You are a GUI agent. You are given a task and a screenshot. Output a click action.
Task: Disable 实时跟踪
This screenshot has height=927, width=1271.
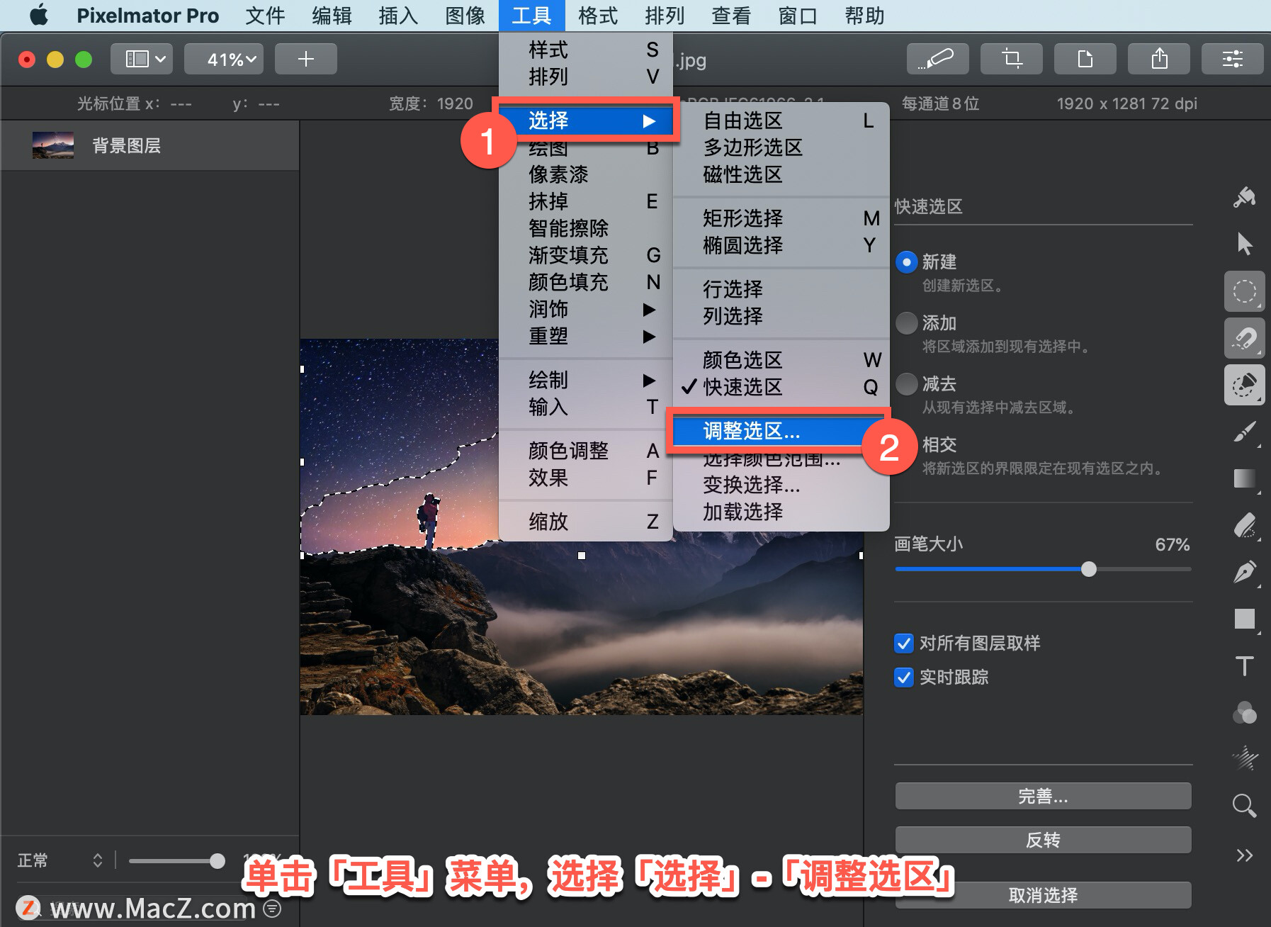point(903,678)
